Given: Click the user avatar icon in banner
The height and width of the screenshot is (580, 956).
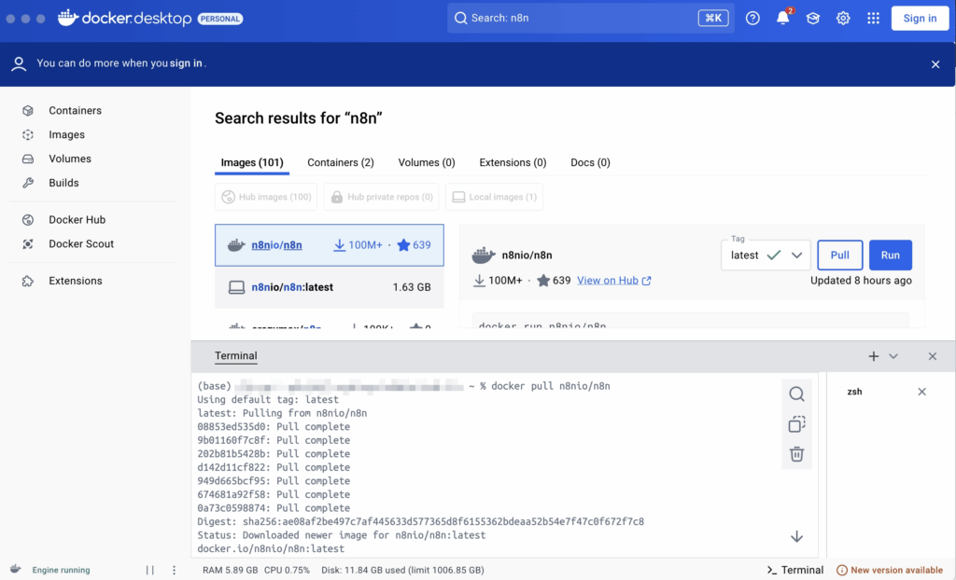Looking at the screenshot, I should tap(19, 64).
